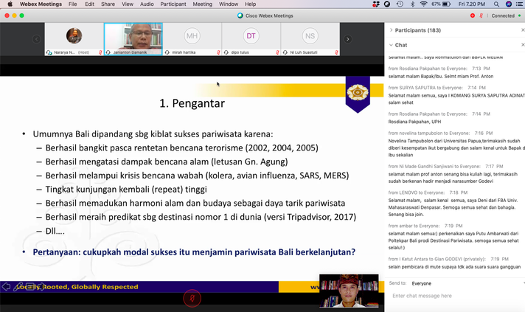Select Janianton Damanik's video thumbnail

pos(133,38)
